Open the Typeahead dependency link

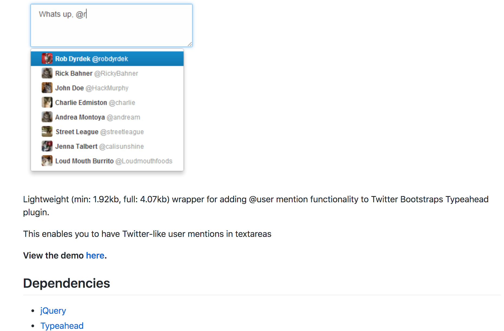(x=62, y=326)
